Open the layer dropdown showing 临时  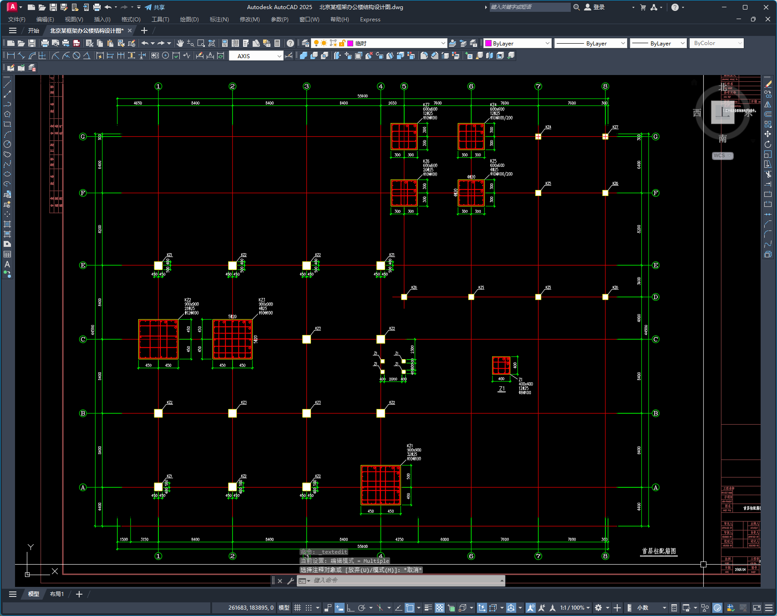(379, 43)
